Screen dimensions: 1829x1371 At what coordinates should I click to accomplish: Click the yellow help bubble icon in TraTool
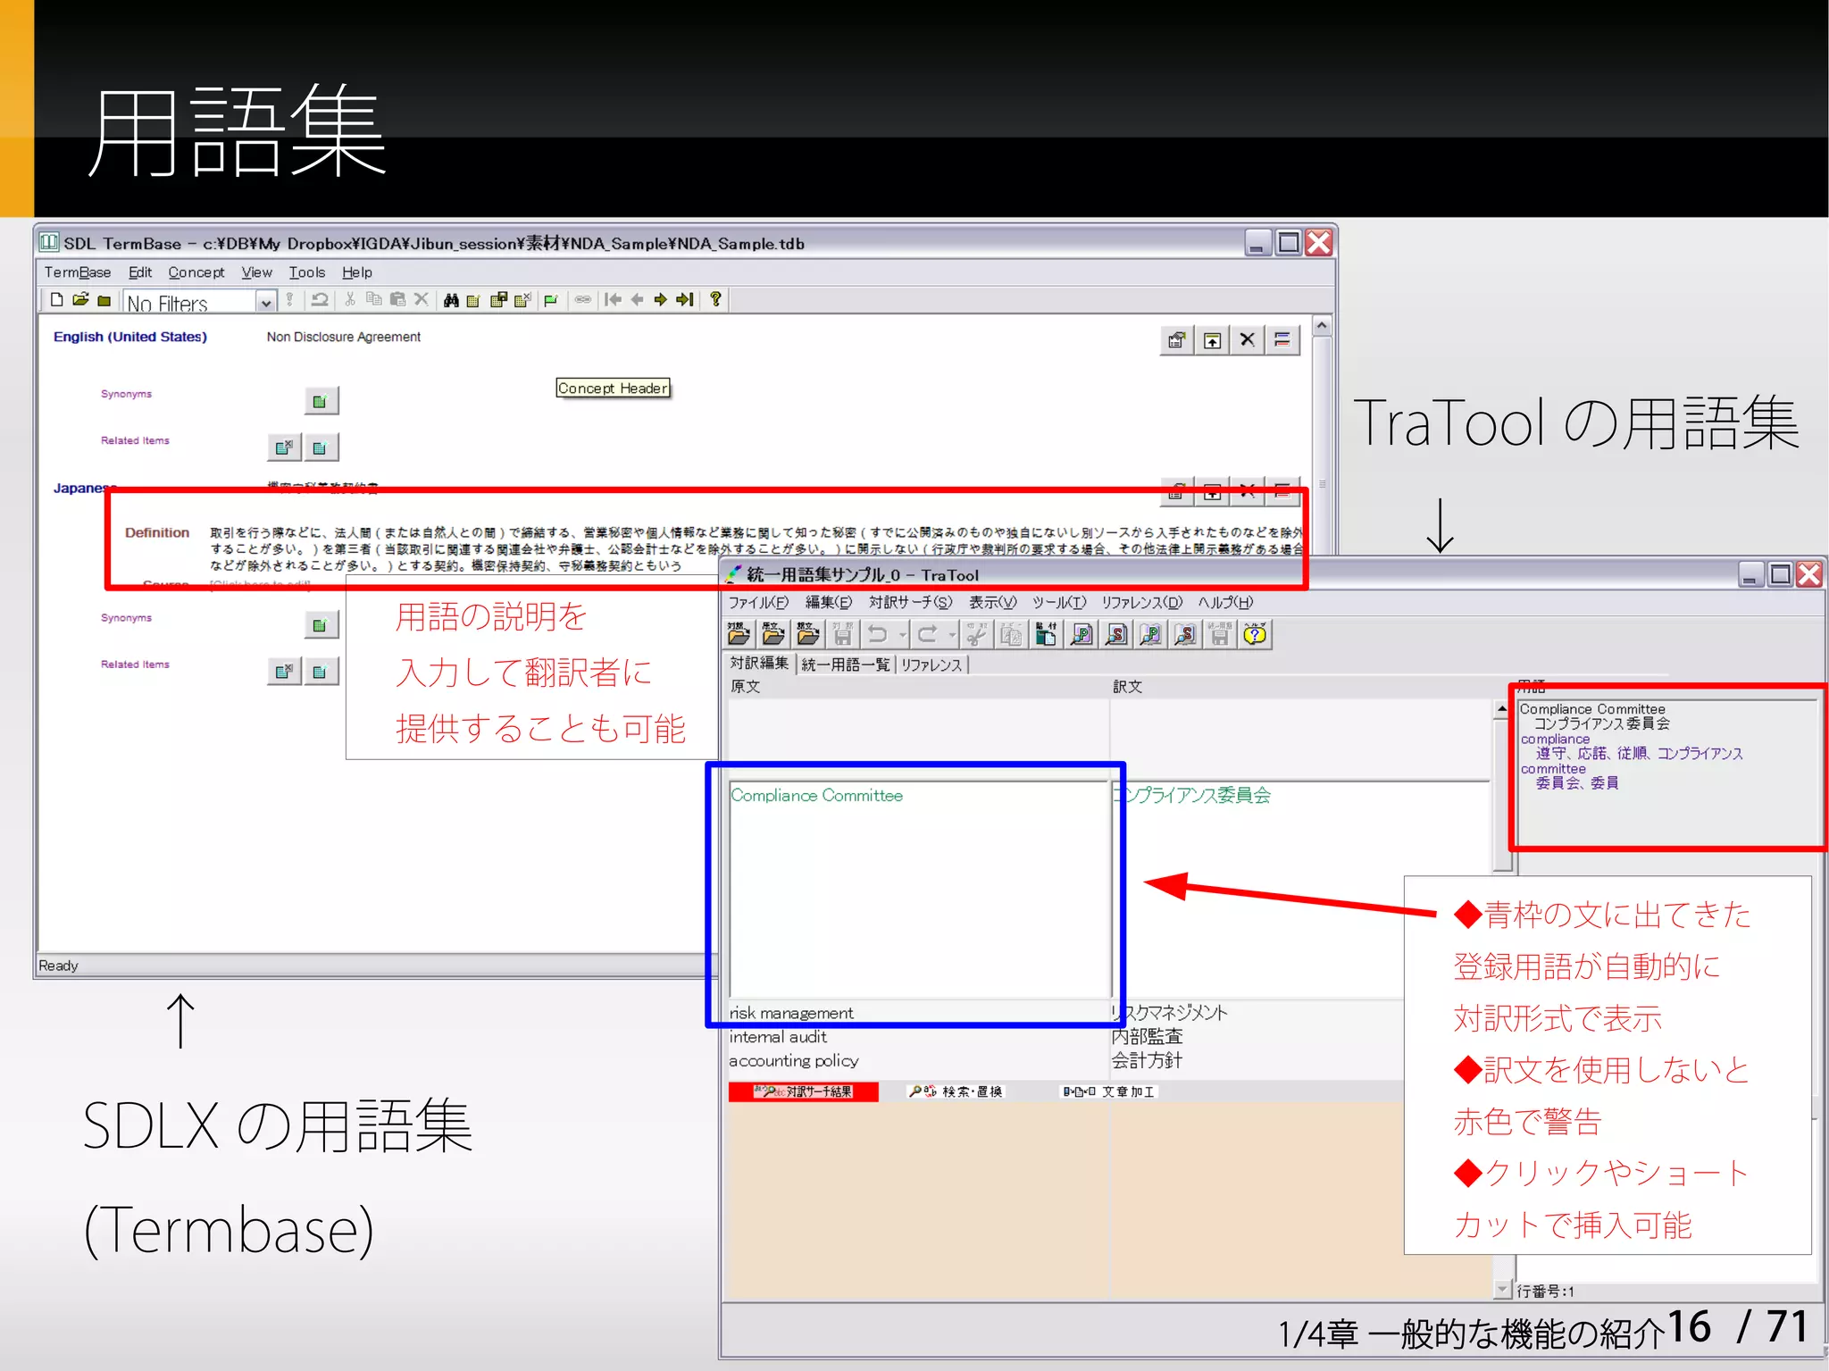click(1255, 634)
